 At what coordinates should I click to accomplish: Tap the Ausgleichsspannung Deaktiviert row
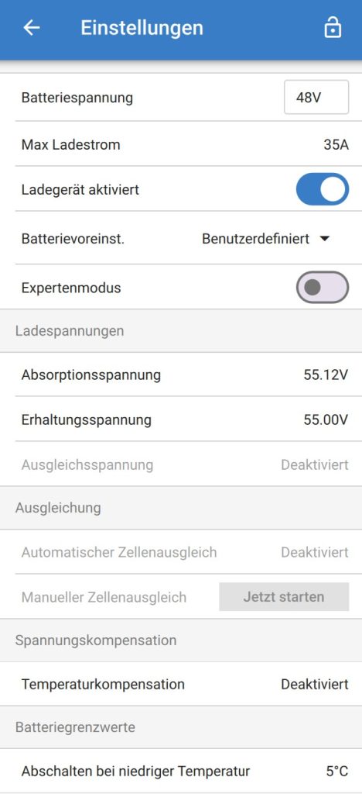[x=181, y=464]
